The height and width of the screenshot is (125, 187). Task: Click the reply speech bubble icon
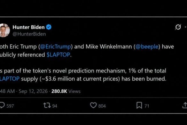pos(2,105)
